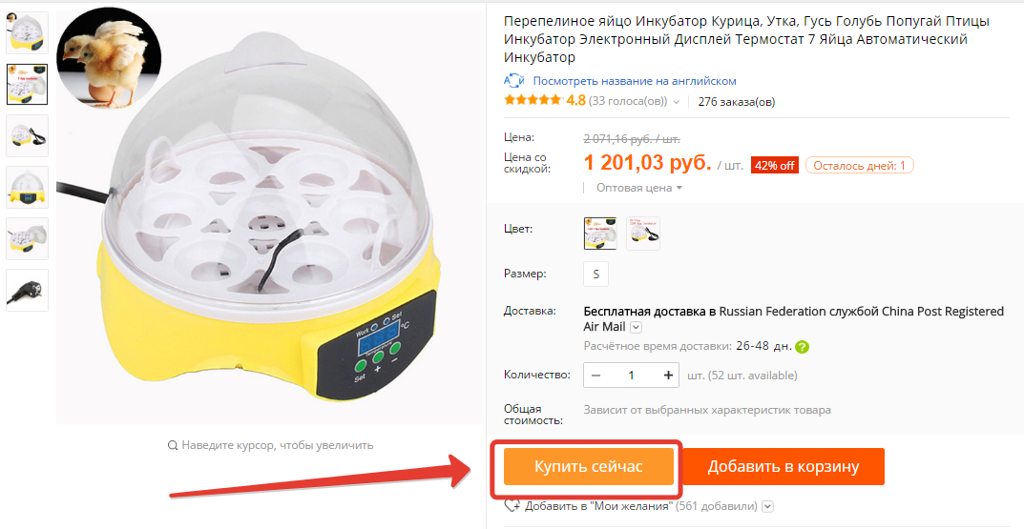Choose size S option
Image resolution: width=1024 pixels, height=529 pixels.
point(596,274)
